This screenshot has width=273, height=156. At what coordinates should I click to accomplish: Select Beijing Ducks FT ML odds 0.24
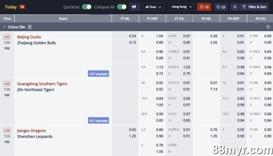(133, 36)
